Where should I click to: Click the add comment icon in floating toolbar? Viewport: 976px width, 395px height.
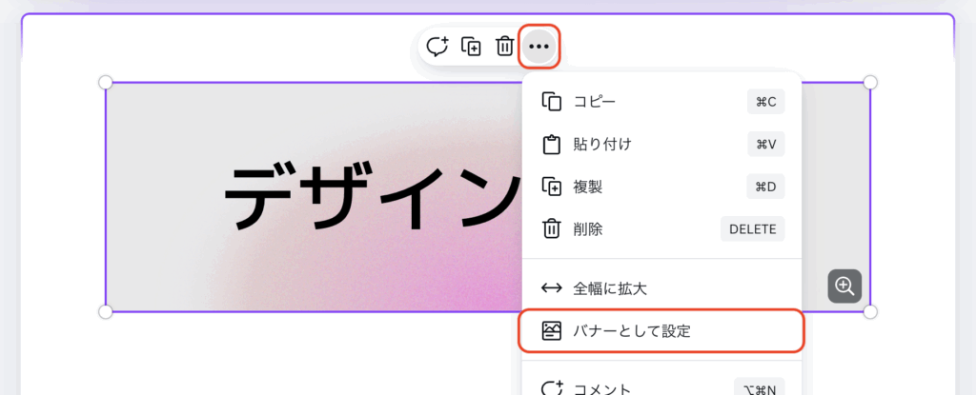[x=437, y=47]
